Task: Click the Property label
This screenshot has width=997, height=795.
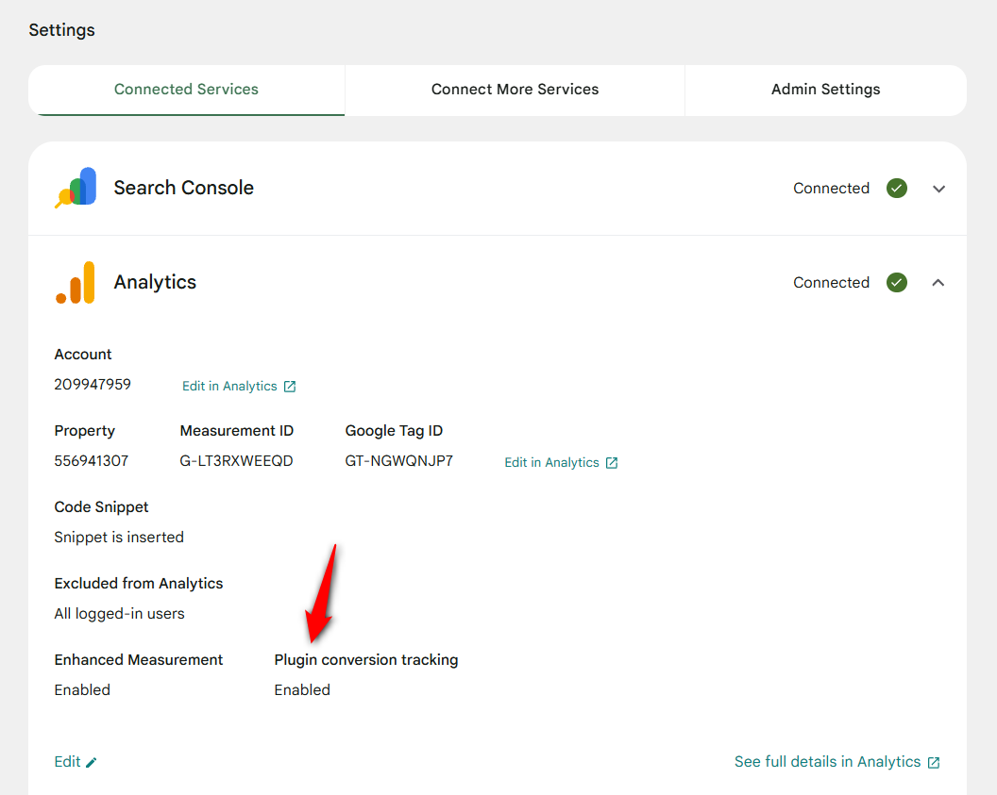Action: coord(85,431)
